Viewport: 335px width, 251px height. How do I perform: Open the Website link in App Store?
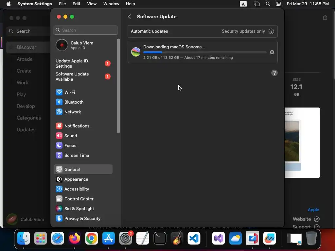[x=306, y=219]
